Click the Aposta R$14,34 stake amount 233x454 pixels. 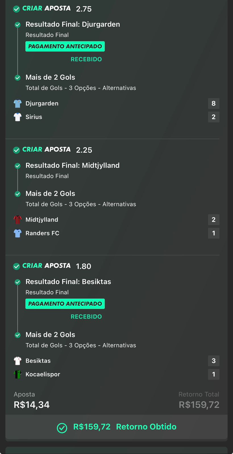coord(32,405)
